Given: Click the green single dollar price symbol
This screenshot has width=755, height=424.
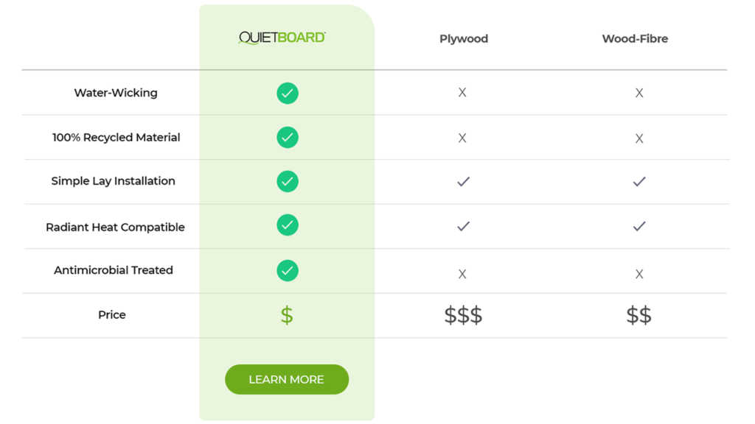Looking at the screenshot, I should 287,315.
